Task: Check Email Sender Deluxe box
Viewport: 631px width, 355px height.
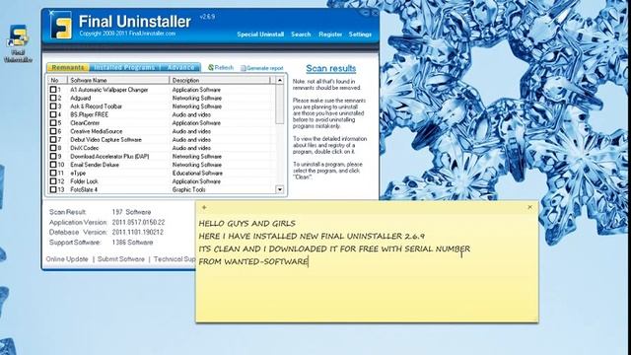Action: coord(53,165)
